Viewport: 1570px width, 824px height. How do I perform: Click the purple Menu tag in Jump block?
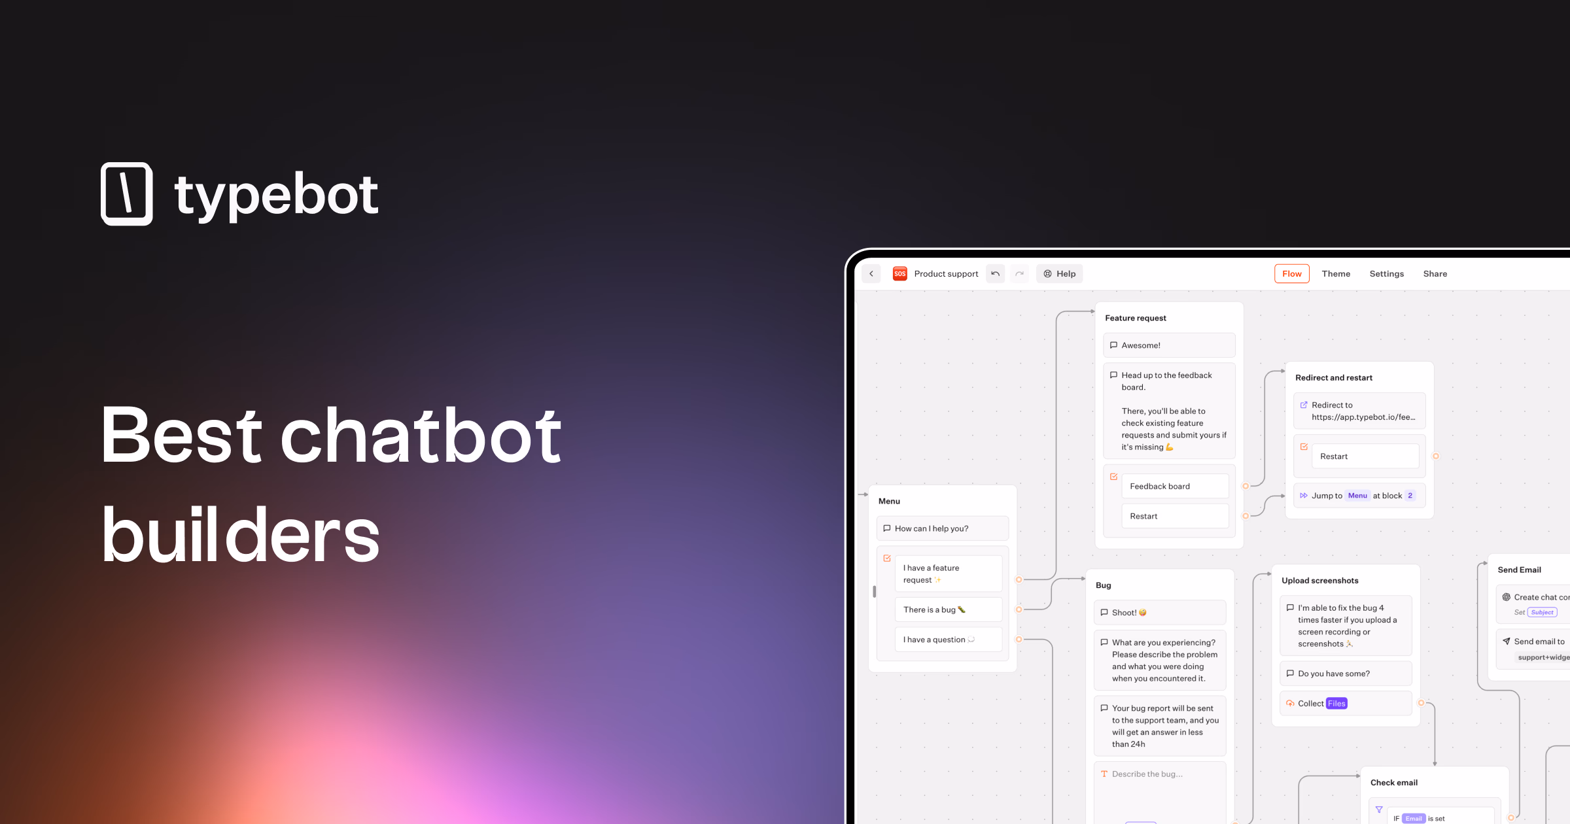coord(1357,496)
